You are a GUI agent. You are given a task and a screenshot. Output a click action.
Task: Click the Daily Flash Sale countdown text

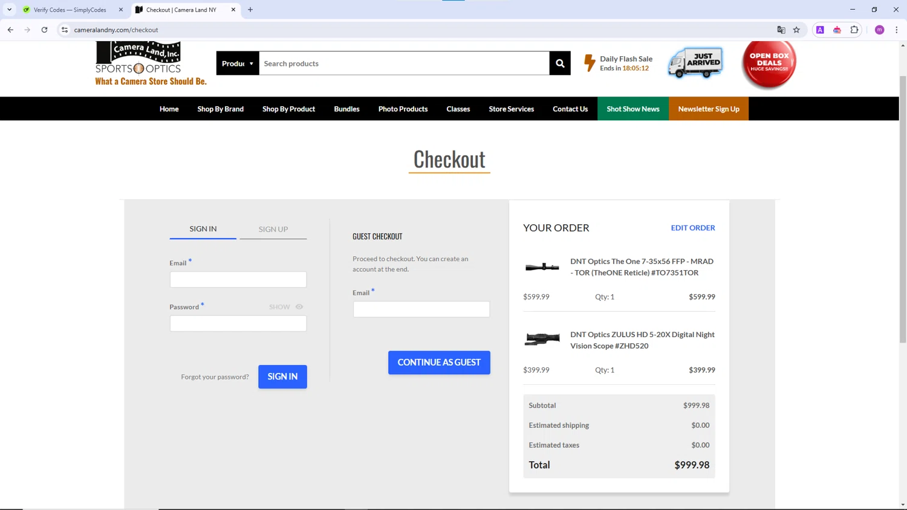(x=625, y=68)
